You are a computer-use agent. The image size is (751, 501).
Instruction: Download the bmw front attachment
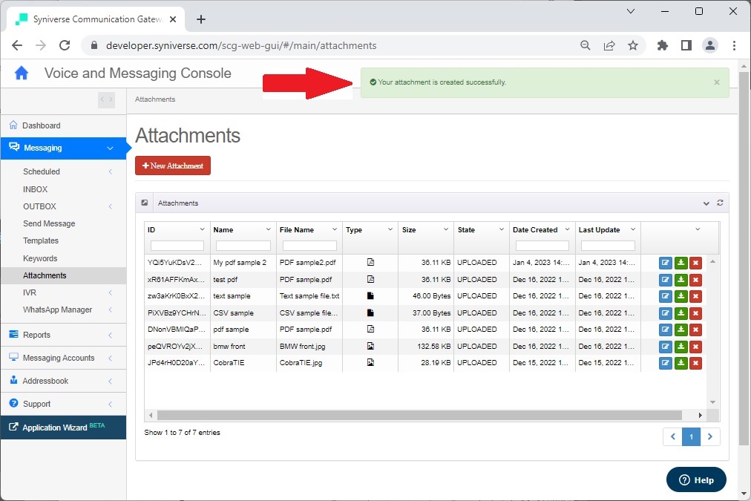pos(681,347)
